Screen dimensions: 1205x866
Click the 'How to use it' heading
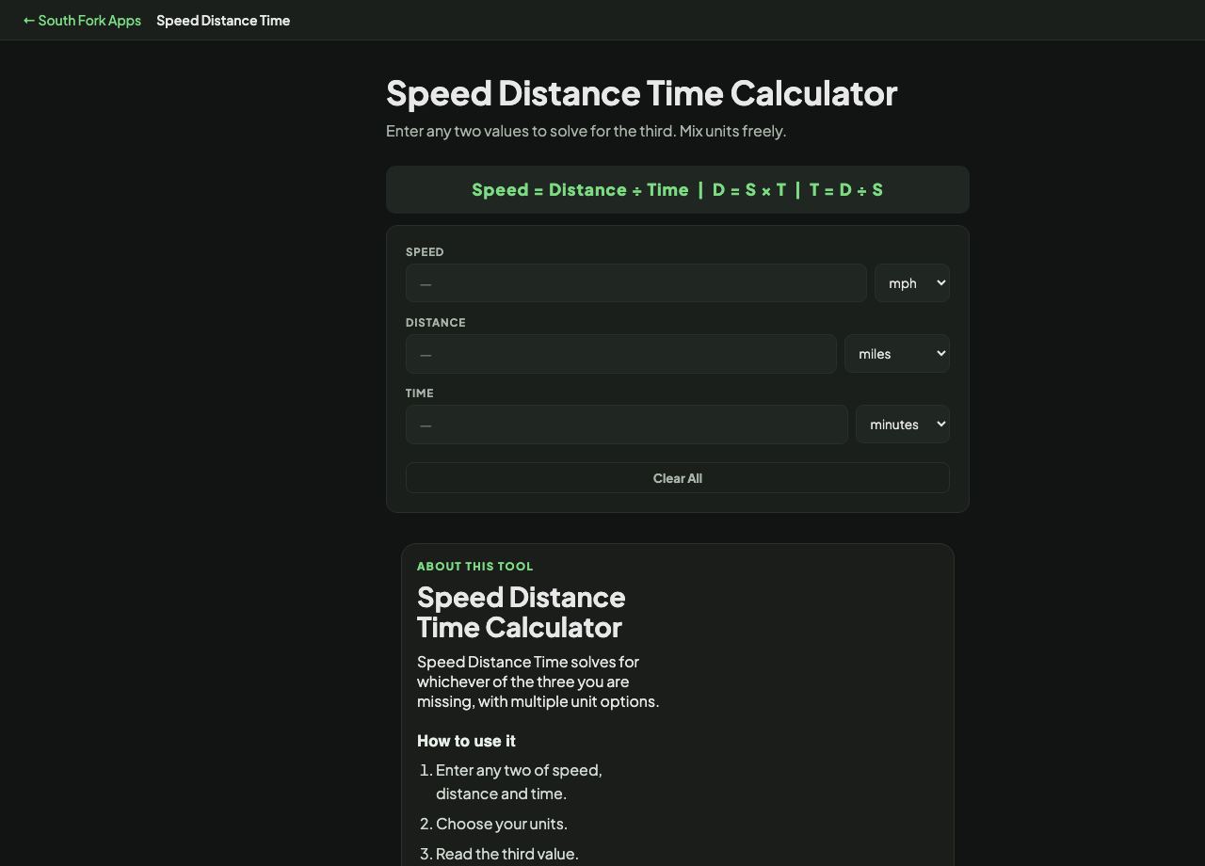[466, 741]
